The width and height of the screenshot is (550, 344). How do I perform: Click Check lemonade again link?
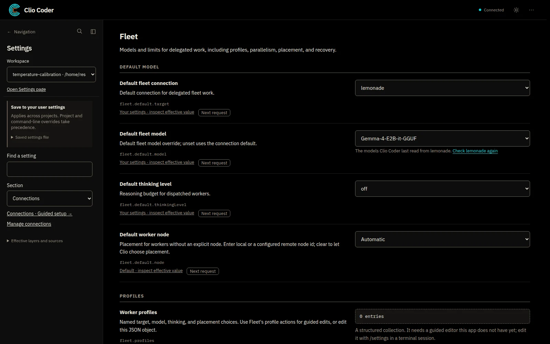475,151
